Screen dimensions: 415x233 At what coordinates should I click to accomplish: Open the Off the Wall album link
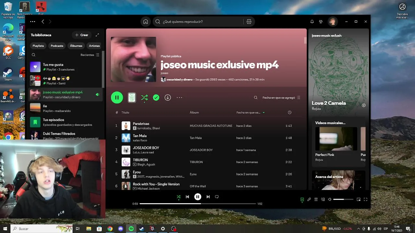click(198, 186)
